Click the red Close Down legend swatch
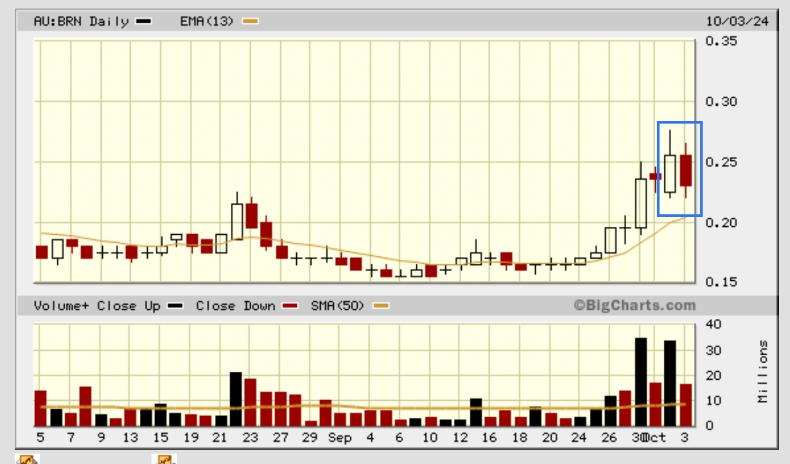790x464 pixels. 290,306
